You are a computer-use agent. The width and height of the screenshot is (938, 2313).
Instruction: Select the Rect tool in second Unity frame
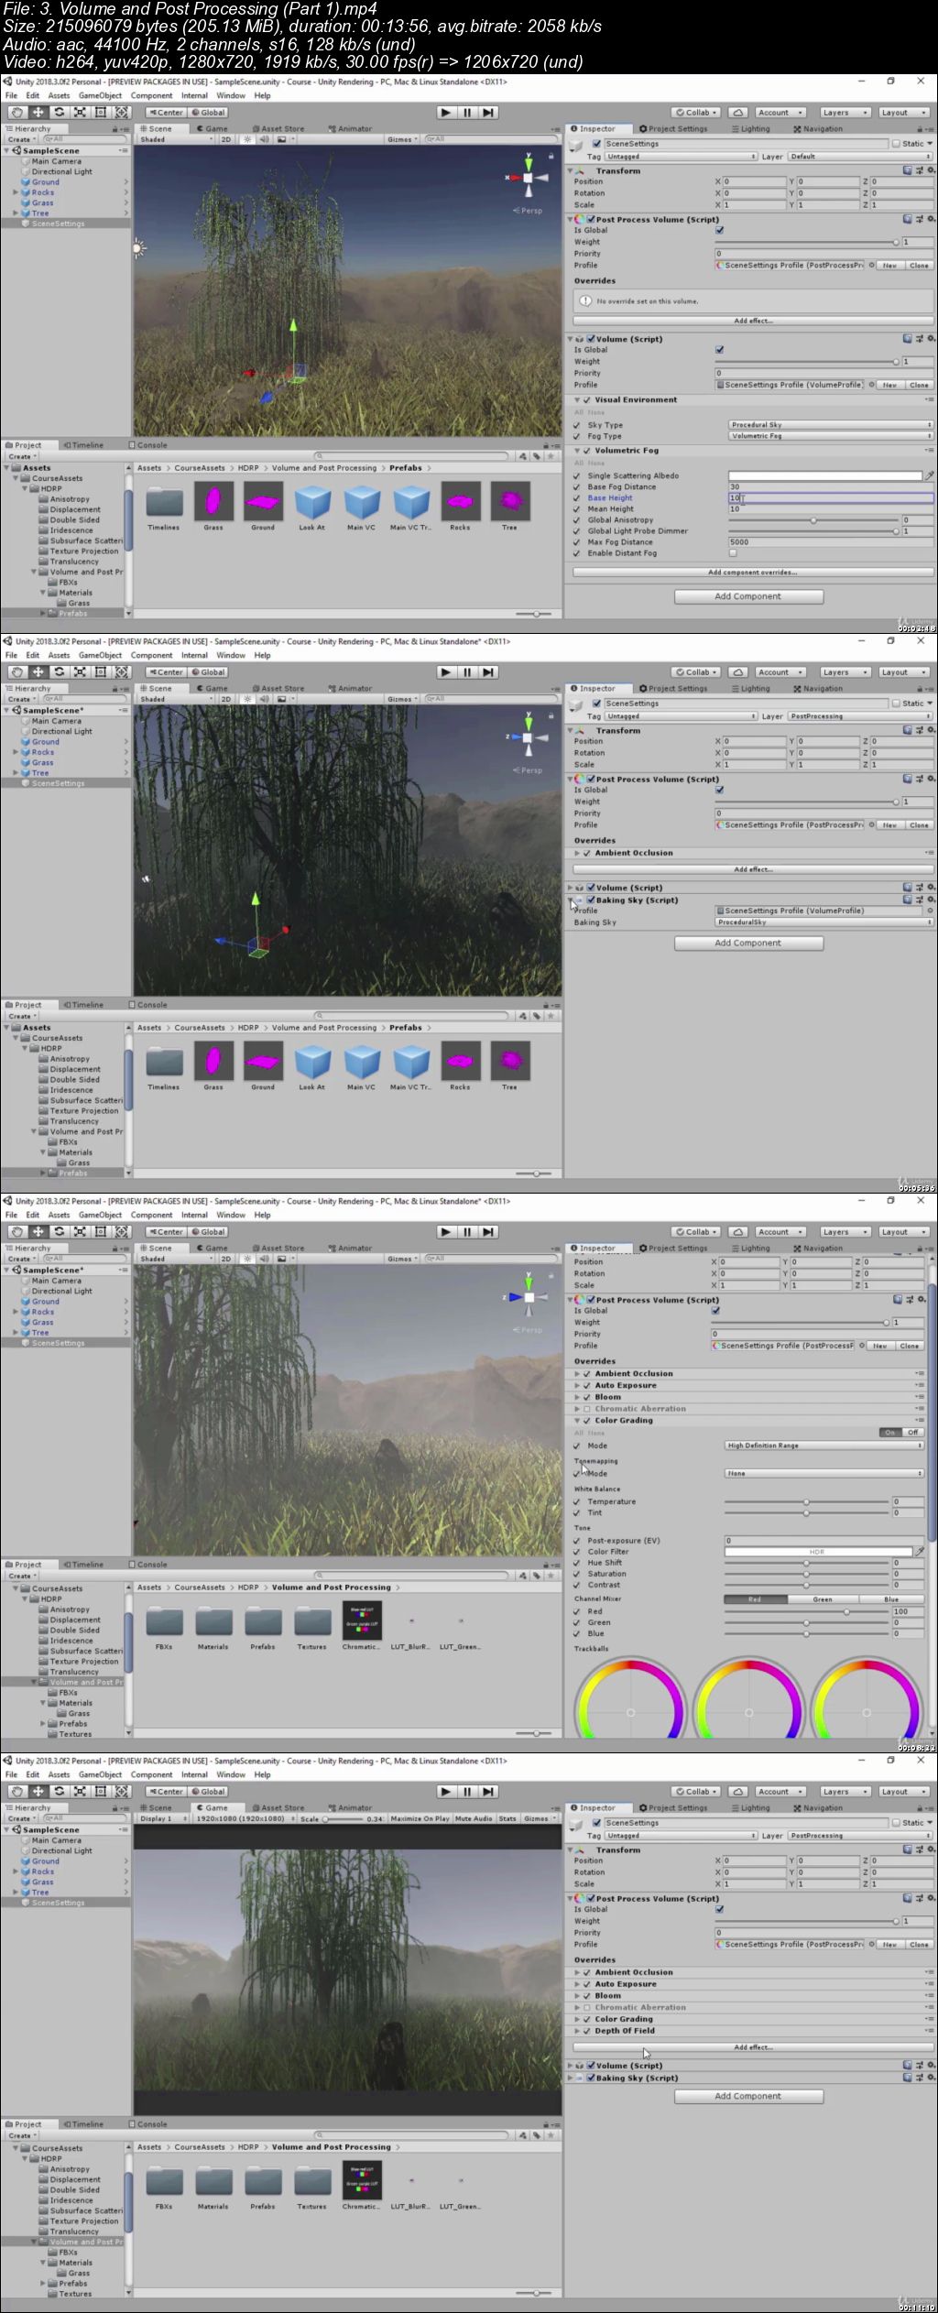coord(101,672)
